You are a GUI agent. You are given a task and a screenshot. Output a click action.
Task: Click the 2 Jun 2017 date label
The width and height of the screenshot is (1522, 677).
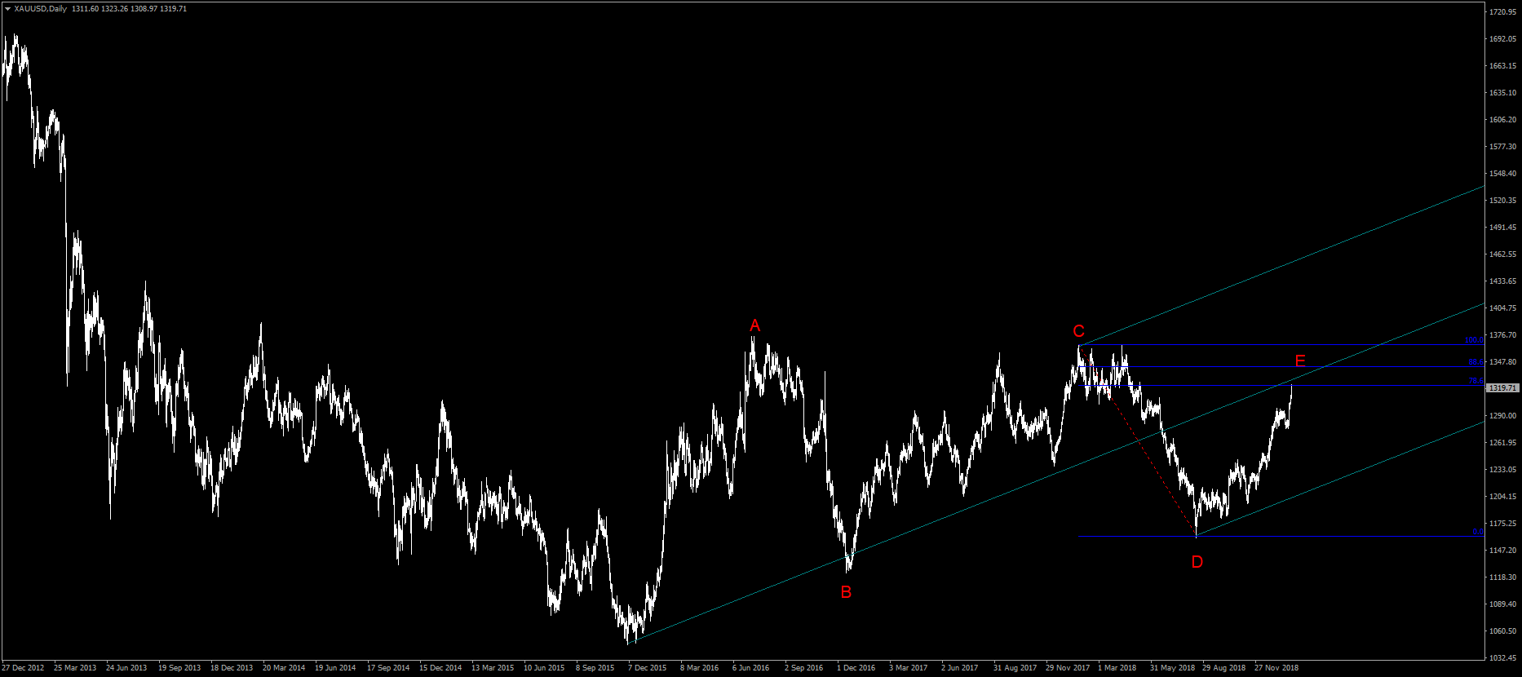pos(959,668)
